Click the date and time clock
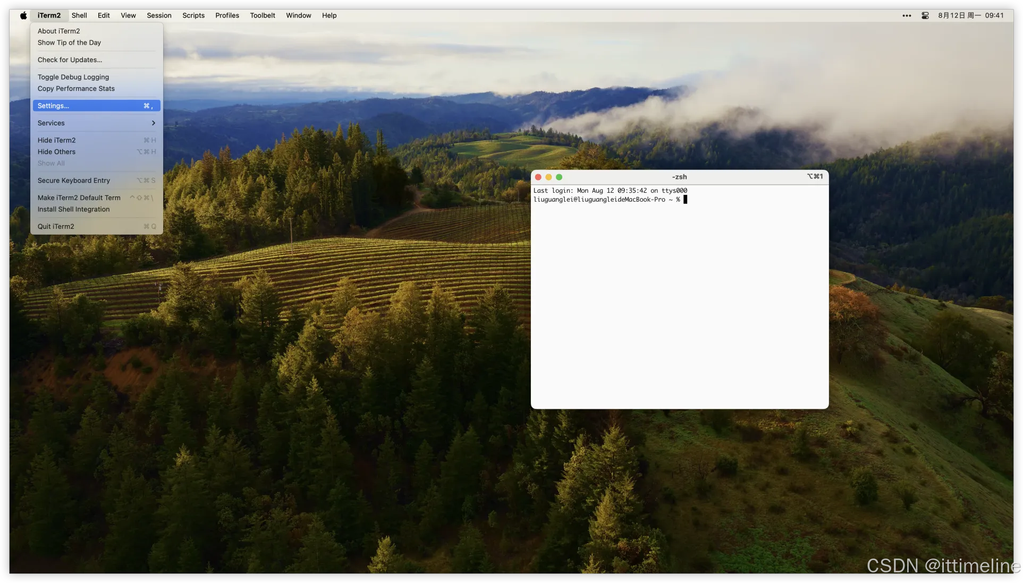1023x583 pixels. (970, 15)
